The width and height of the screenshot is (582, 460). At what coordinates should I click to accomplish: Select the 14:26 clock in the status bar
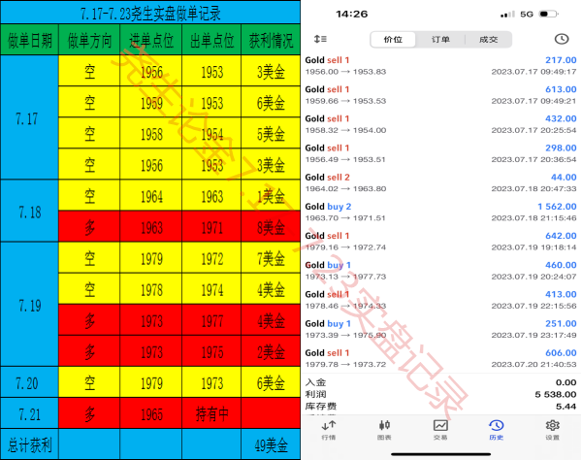point(351,15)
